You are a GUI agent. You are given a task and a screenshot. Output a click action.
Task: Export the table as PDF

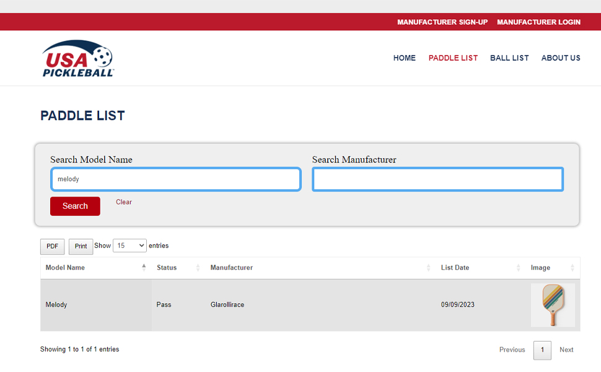53,246
